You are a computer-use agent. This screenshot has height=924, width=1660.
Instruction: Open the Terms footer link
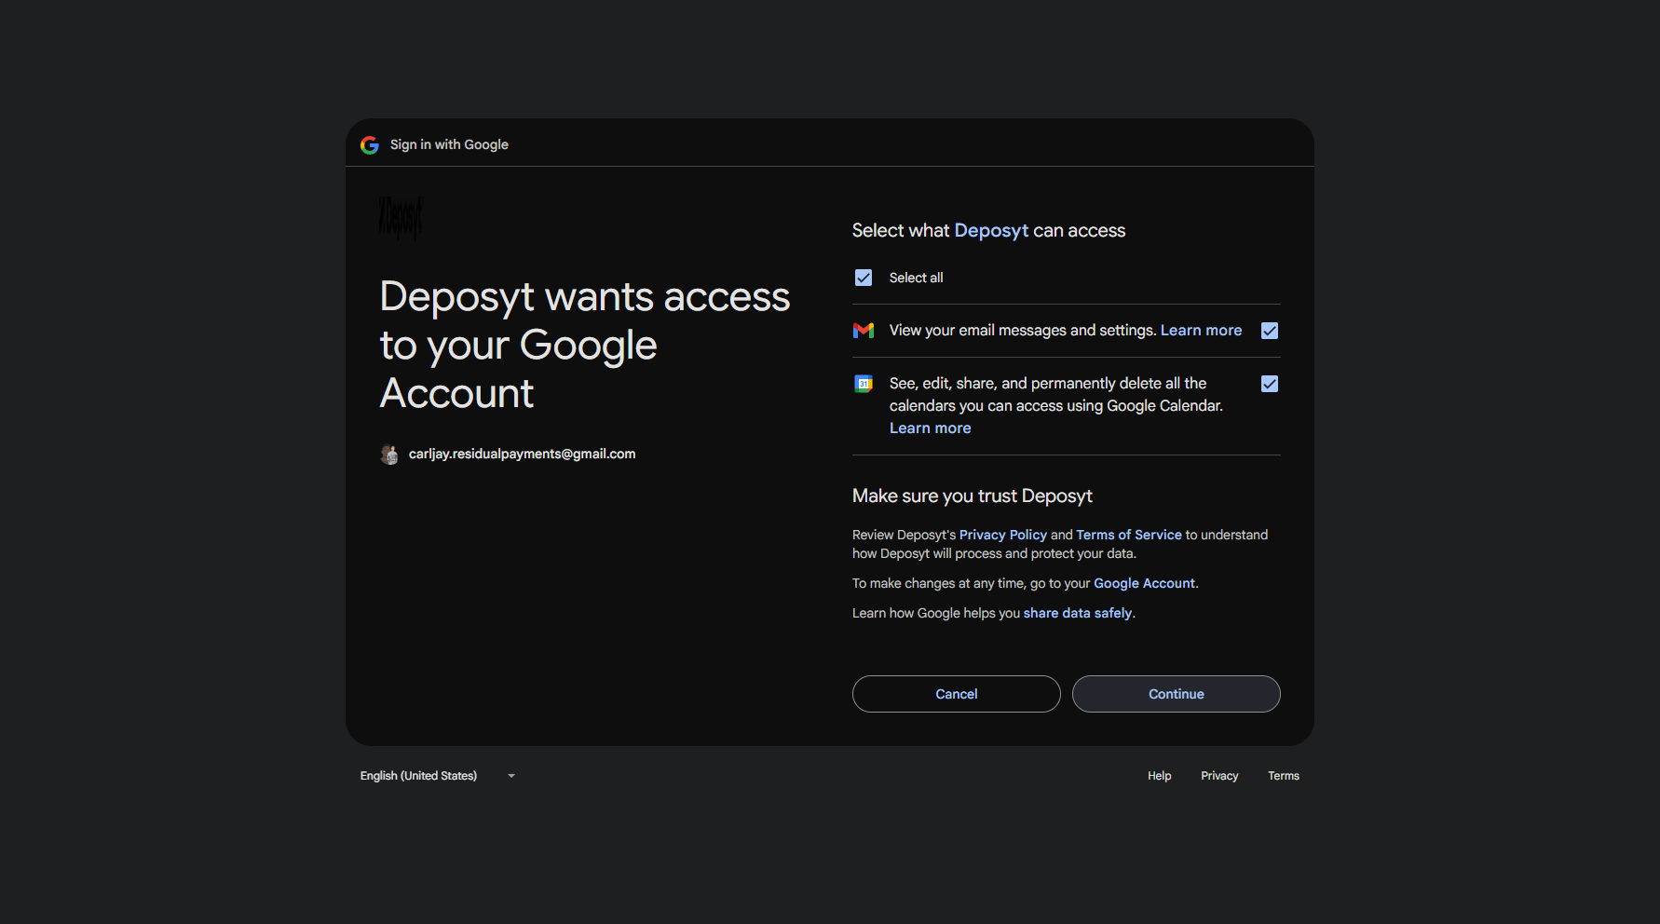[x=1284, y=776]
